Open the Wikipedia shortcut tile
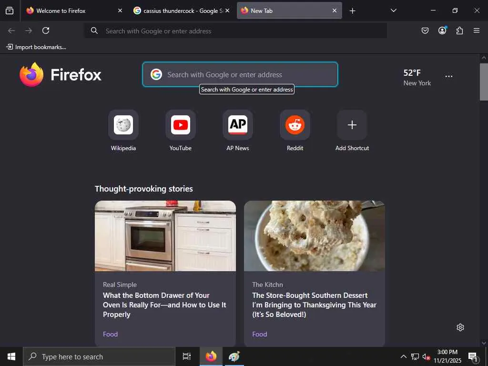This screenshot has width=488, height=366. 123,125
